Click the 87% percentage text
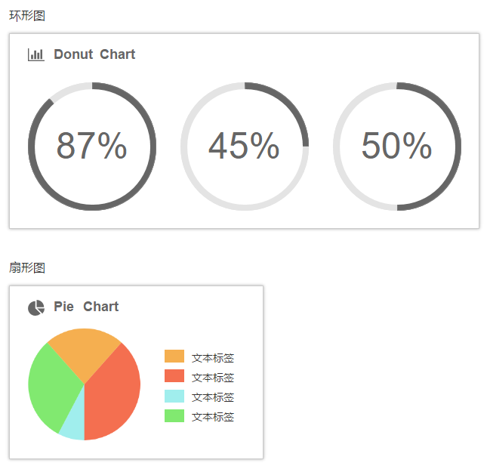 (x=91, y=146)
